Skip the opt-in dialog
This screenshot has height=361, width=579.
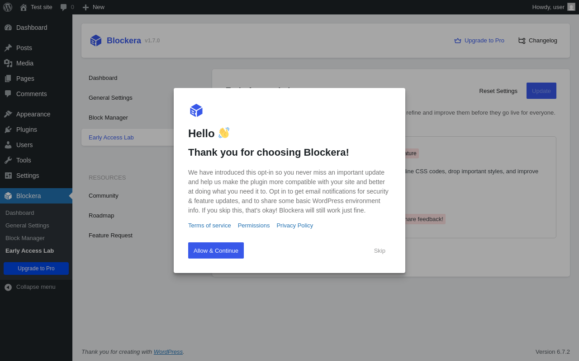[x=380, y=251]
